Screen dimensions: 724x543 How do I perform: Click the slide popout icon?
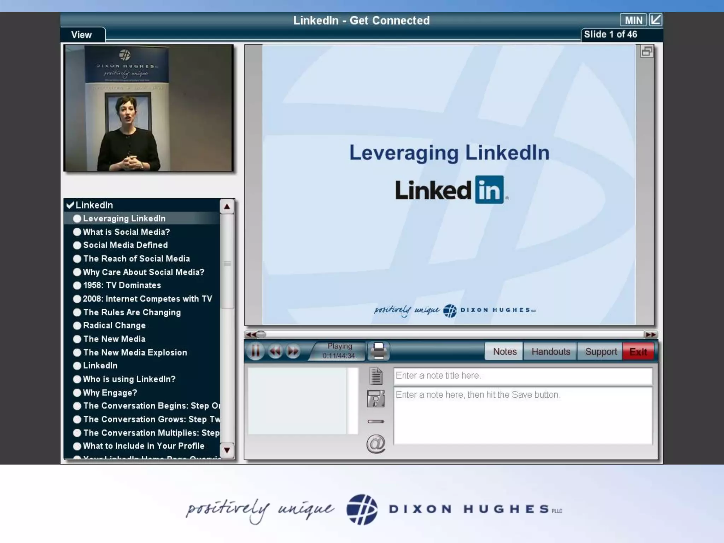click(x=647, y=52)
